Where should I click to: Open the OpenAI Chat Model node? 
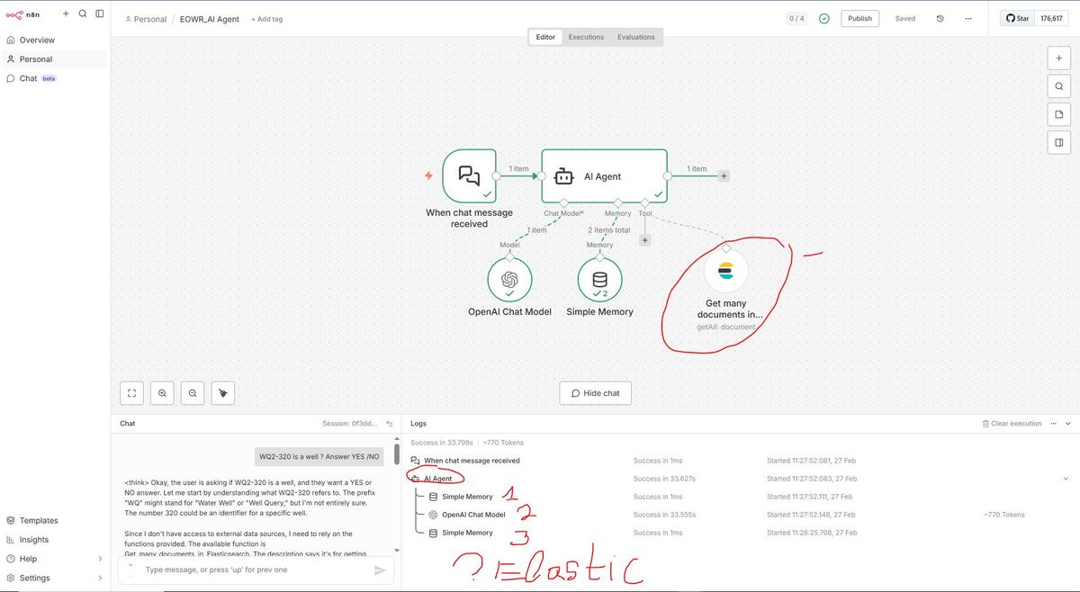(509, 279)
